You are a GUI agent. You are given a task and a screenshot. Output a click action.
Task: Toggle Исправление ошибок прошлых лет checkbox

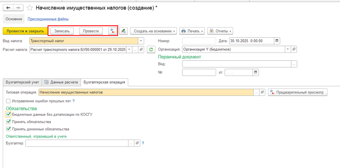(8, 101)
